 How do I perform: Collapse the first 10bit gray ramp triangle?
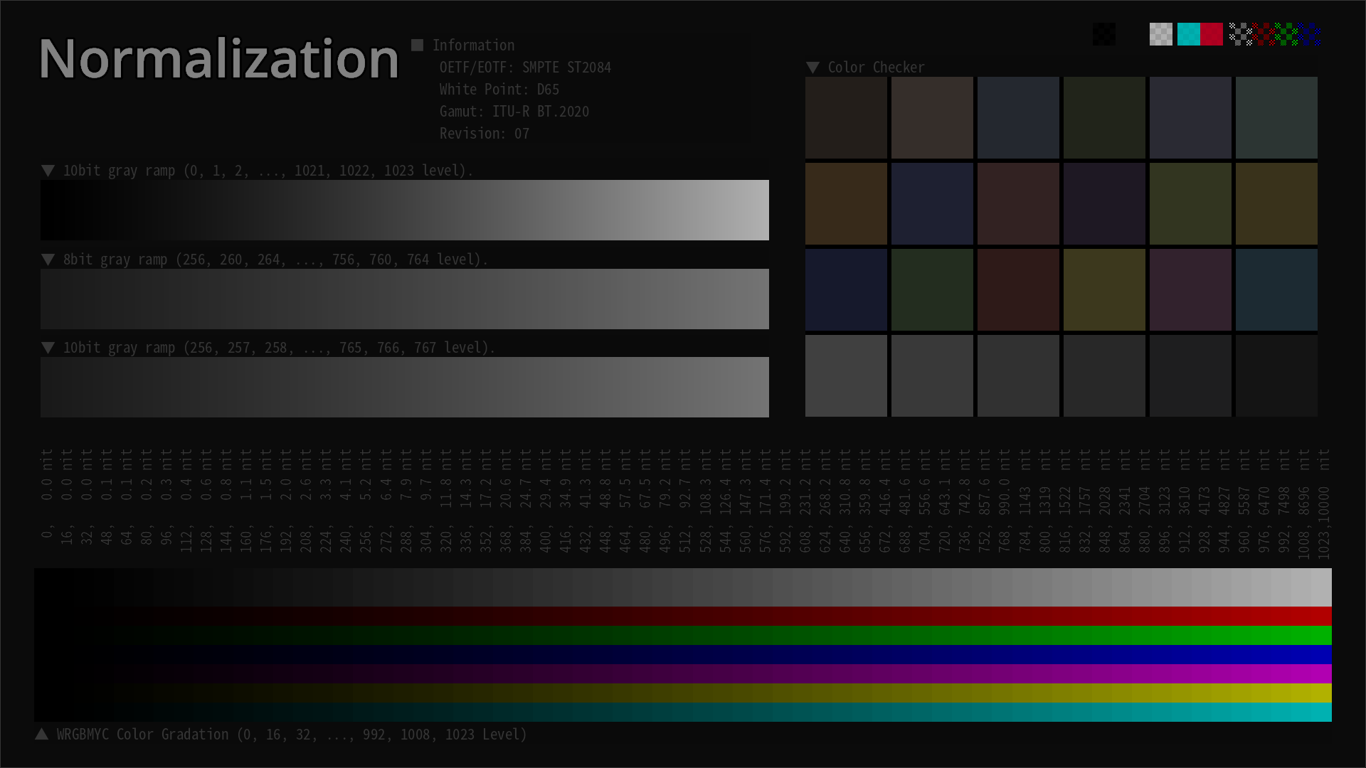click(x=48, y=171)
